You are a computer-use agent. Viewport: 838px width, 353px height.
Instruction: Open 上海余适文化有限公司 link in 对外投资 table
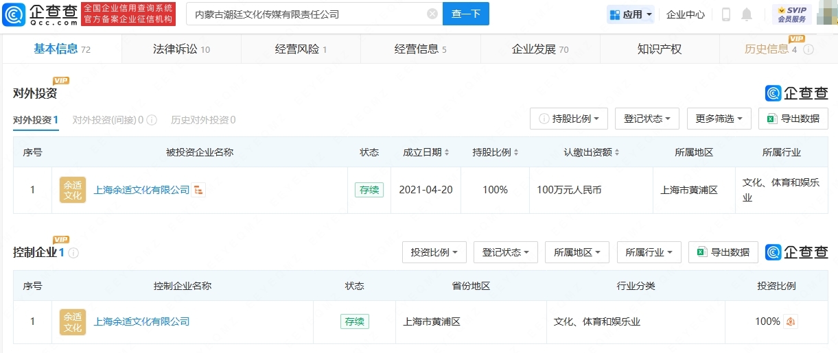(x=141, y=190)
